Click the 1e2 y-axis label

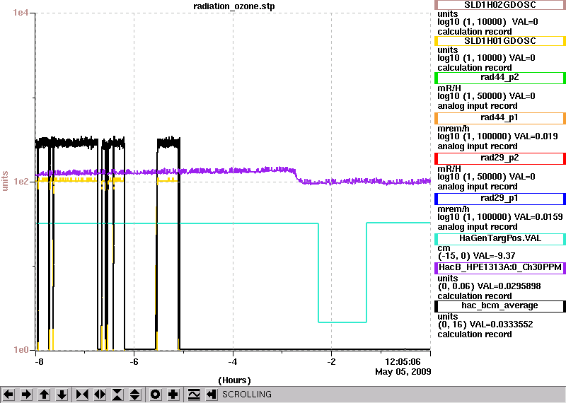[21, 181]
